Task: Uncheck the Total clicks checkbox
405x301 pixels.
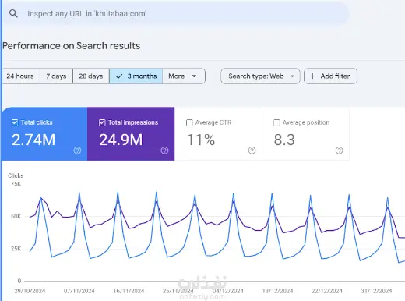Action: pyautogui.click(x=15, y=122)
